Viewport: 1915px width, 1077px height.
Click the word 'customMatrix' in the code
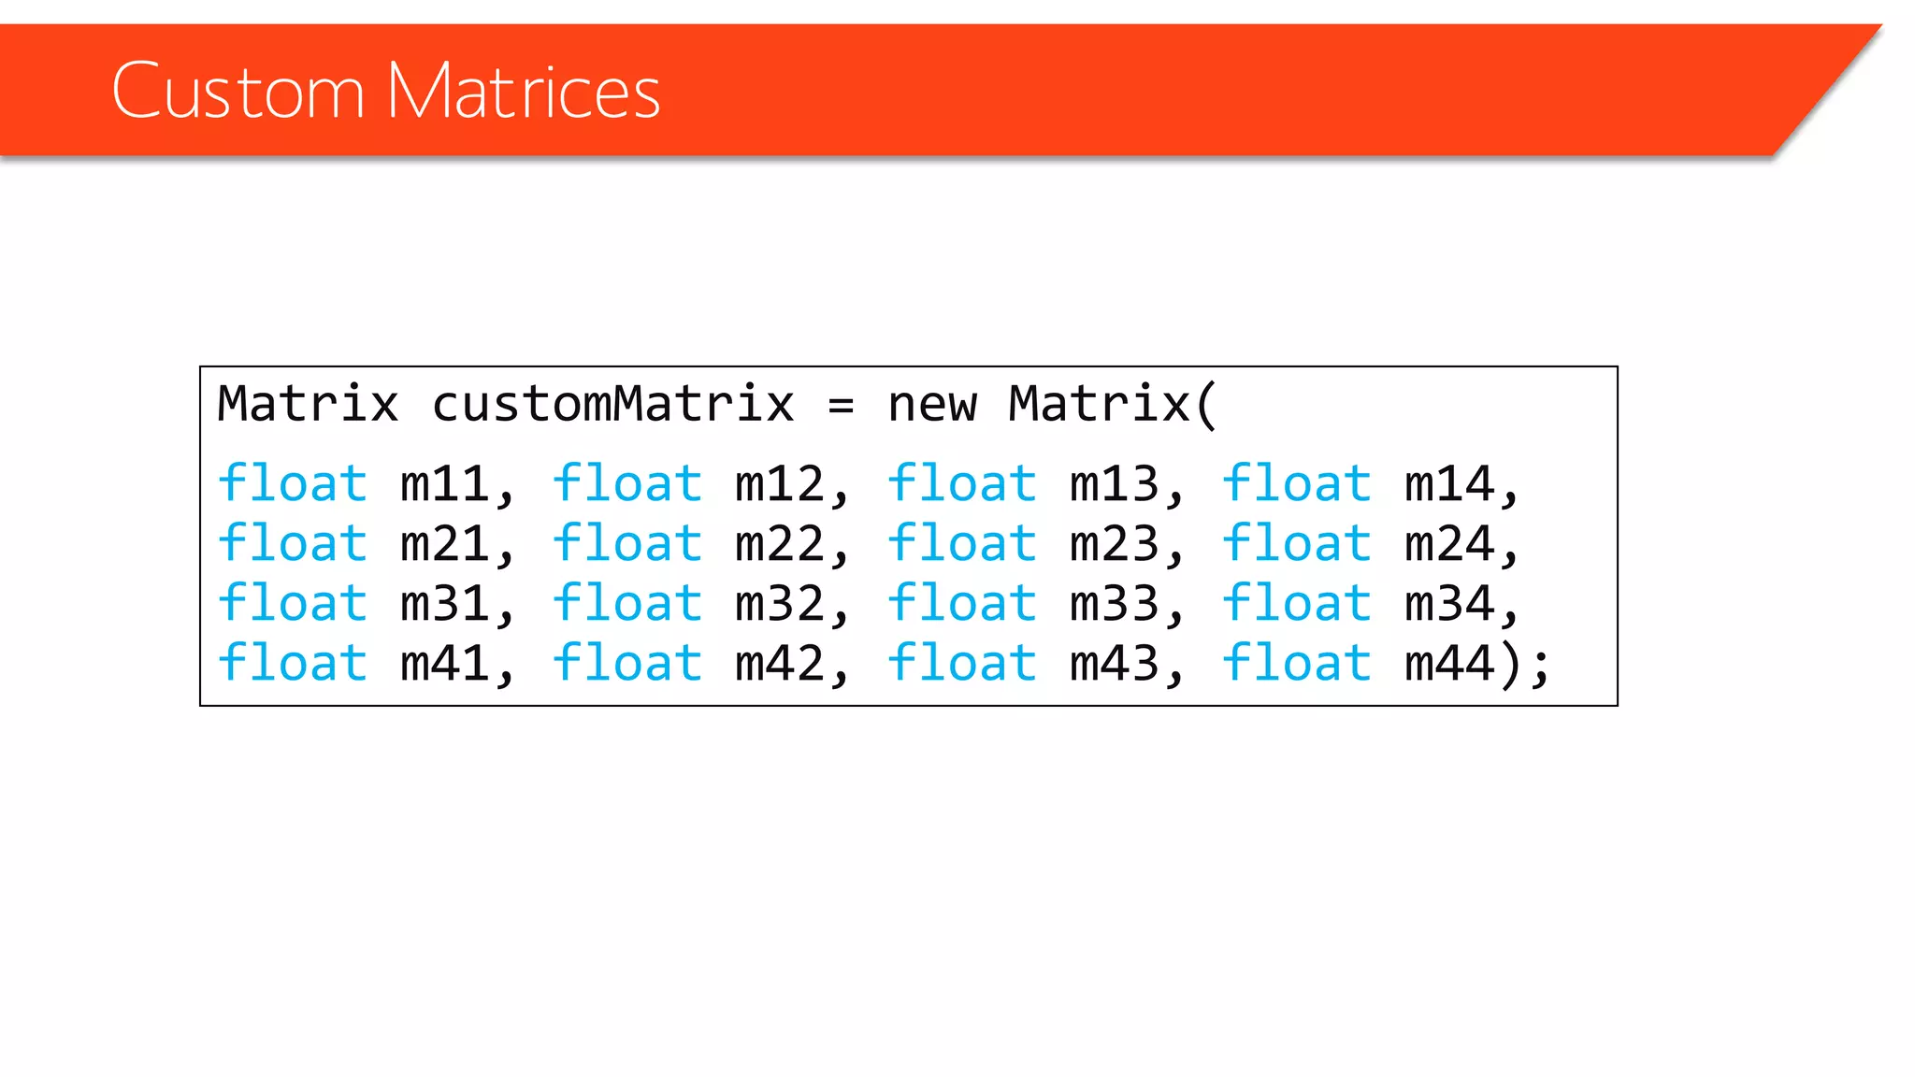[x=613, y=404]
